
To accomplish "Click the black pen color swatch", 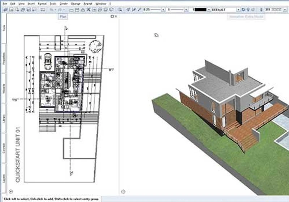I will tap(200, 10).
